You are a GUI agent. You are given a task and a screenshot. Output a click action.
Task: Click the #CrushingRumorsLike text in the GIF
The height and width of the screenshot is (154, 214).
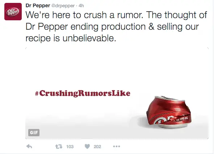point(83,93)
